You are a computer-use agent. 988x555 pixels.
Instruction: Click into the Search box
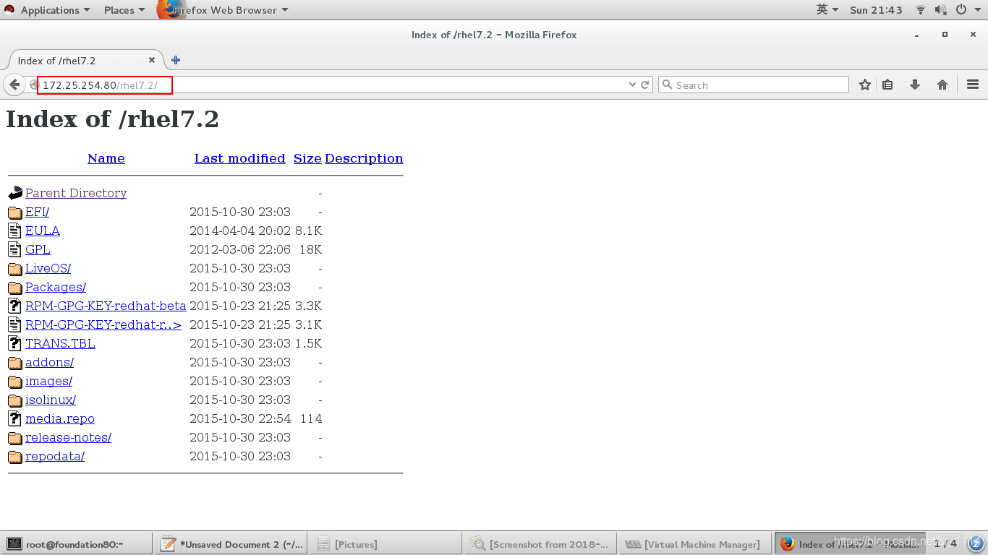tap(754, 85)
